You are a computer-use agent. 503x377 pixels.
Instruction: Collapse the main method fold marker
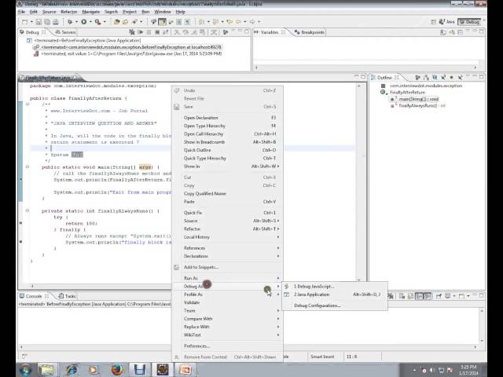click(28, 167)
